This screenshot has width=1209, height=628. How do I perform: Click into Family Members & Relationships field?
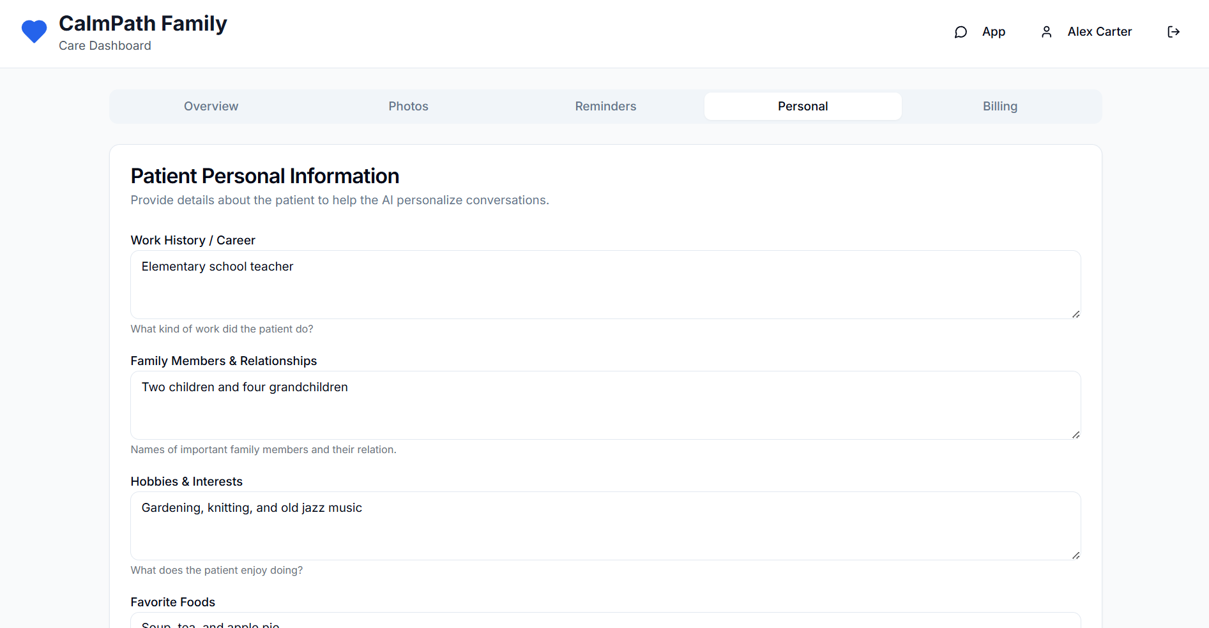pyautogui.click(x=605, y=405)
